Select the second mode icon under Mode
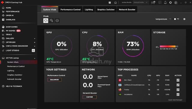Image resolution: width=192 pixels, height=109 pixels. 51,21
